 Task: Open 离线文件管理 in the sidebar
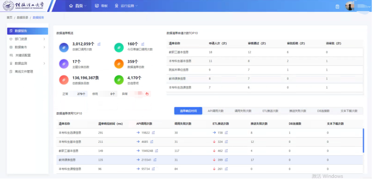[x=24, y=72]
